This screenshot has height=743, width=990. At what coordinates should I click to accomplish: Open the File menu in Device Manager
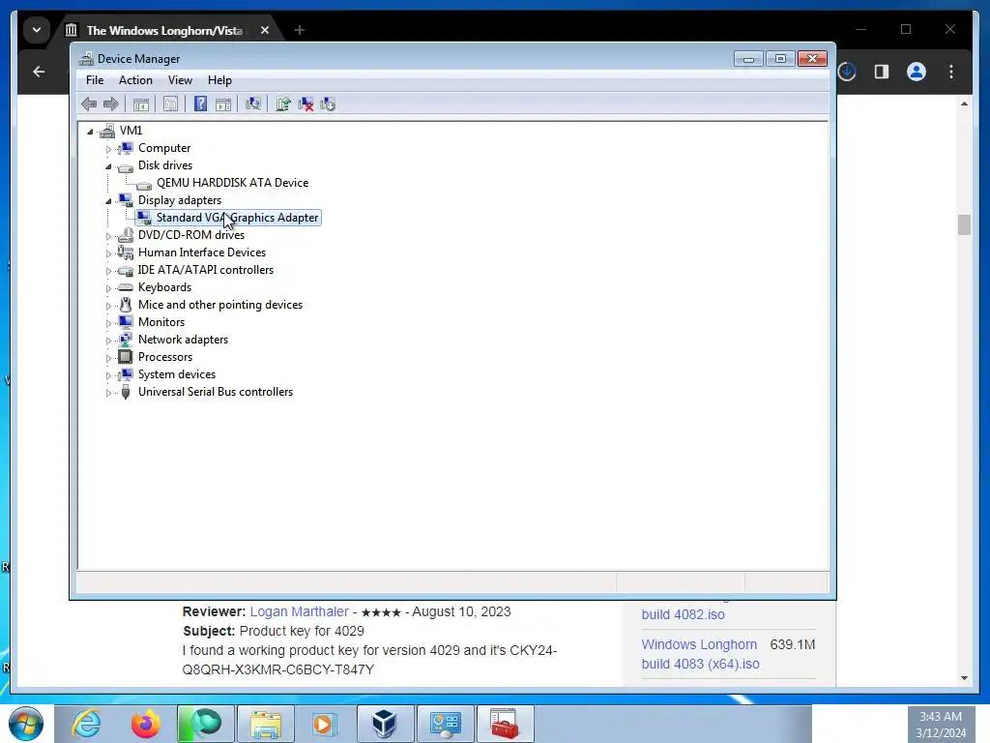coord(95,80)
